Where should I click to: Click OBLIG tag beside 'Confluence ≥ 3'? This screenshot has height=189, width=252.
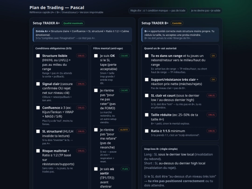point(81,108)
